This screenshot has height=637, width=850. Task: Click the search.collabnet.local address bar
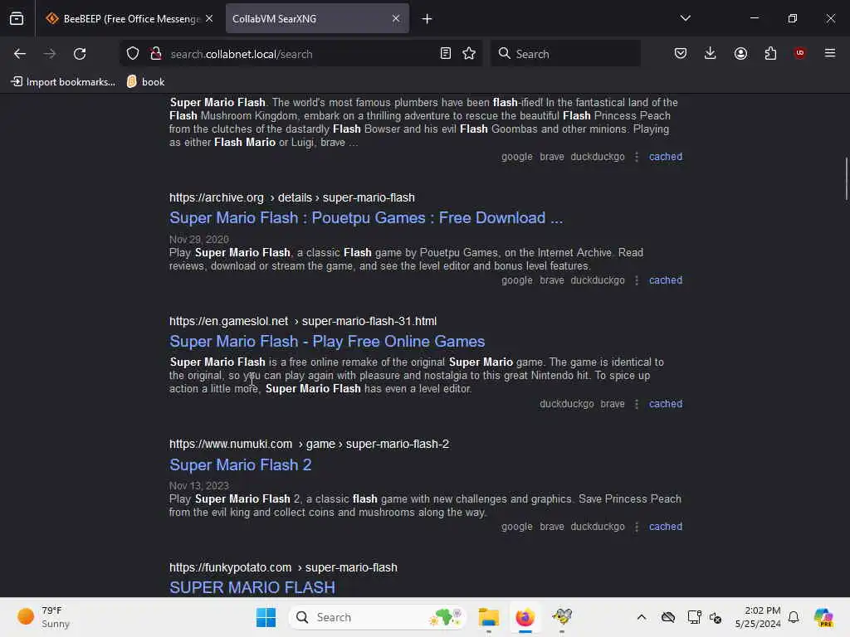300,54
